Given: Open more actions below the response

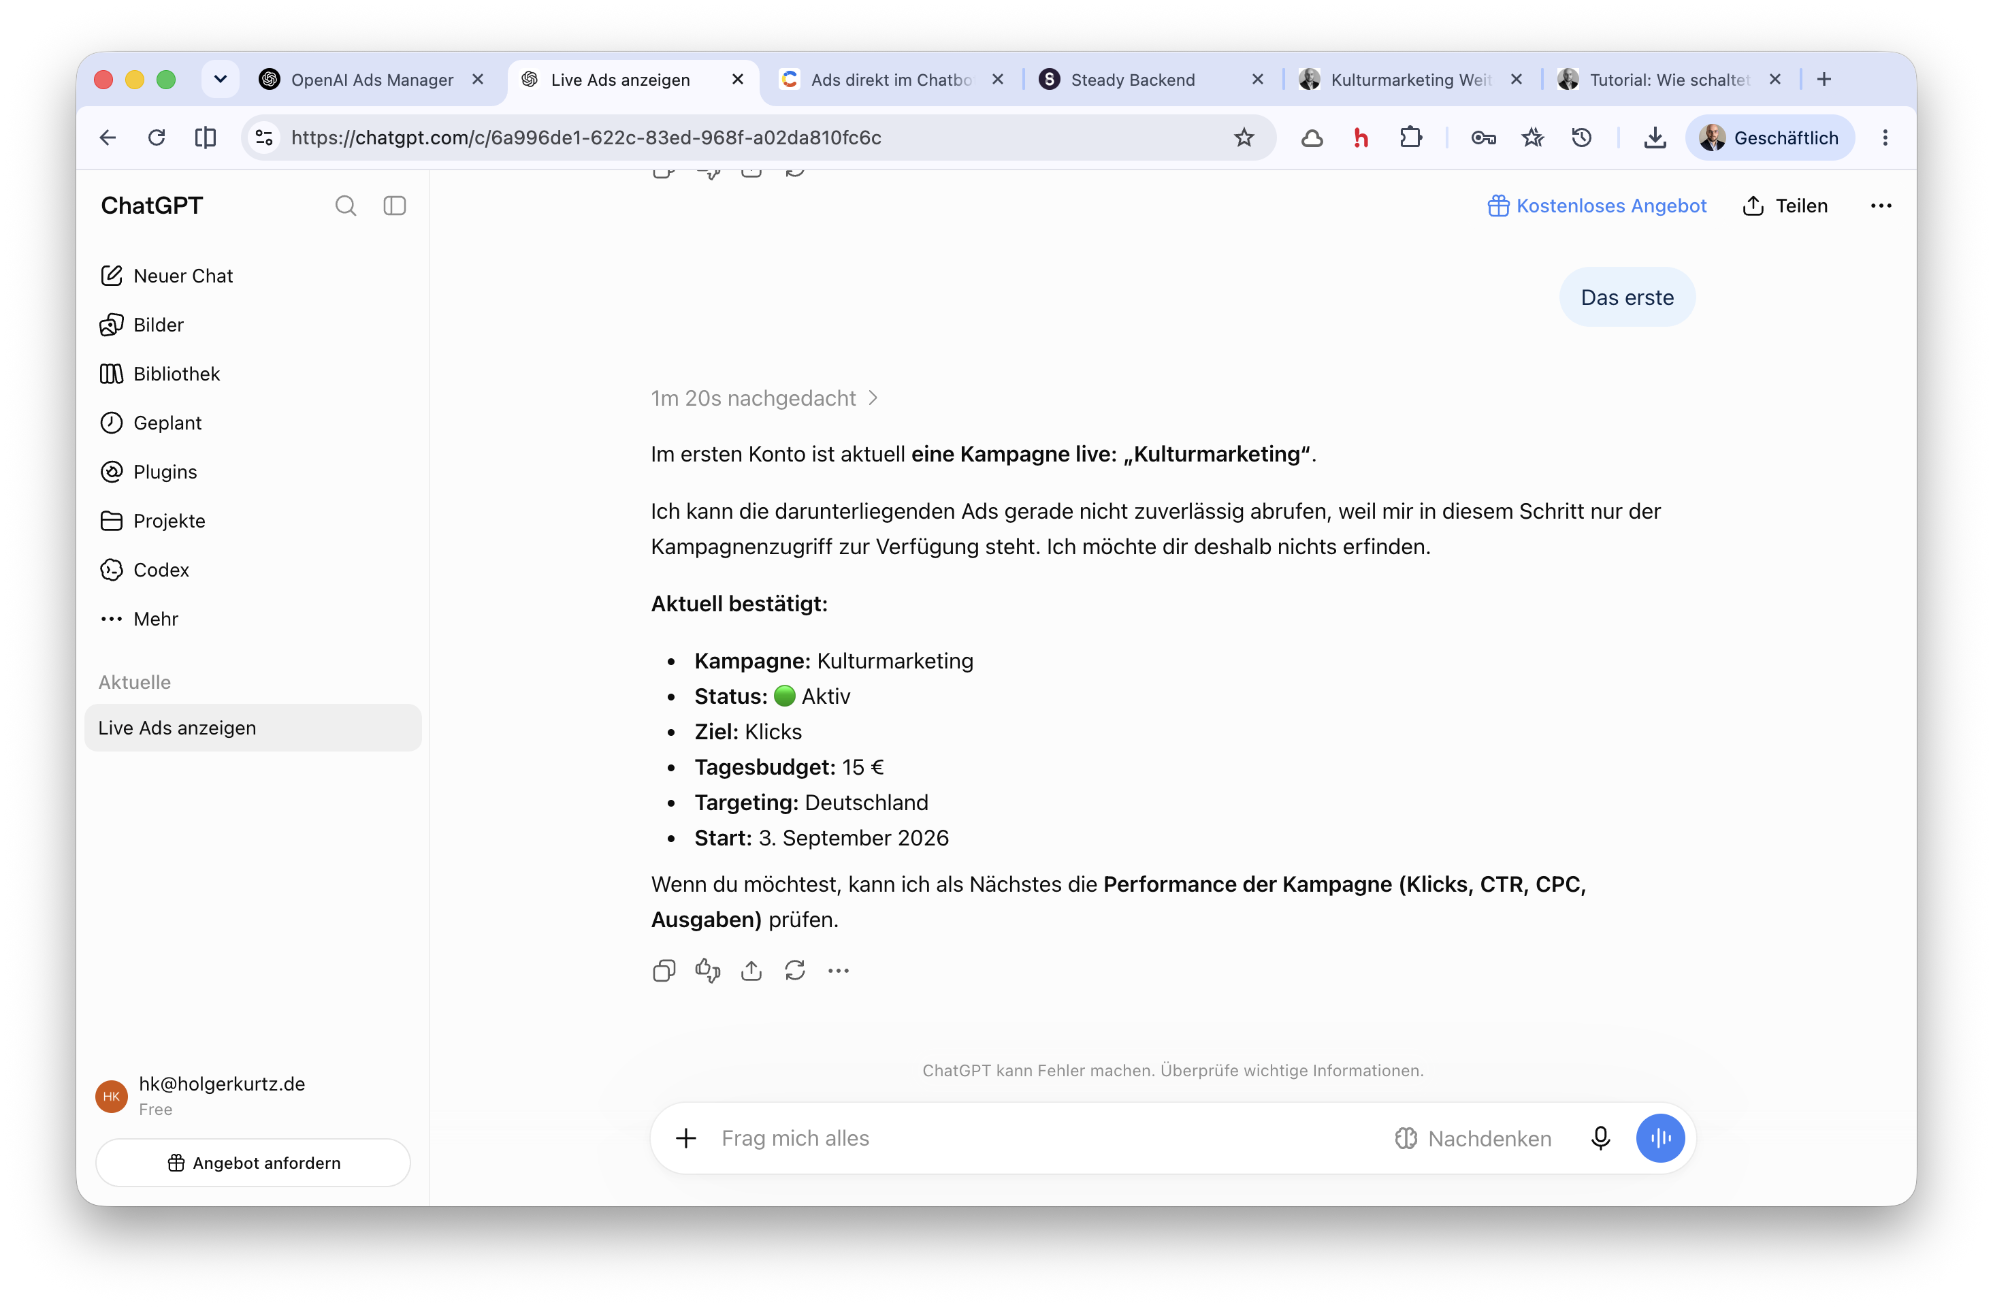Looking at the screenshot, I should 838,971.
